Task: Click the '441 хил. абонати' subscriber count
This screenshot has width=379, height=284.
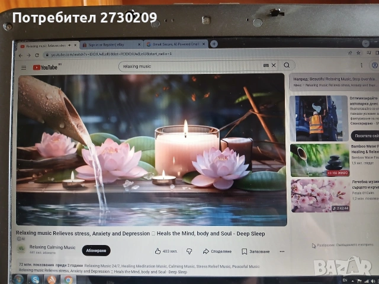Action: click(43, 253)
